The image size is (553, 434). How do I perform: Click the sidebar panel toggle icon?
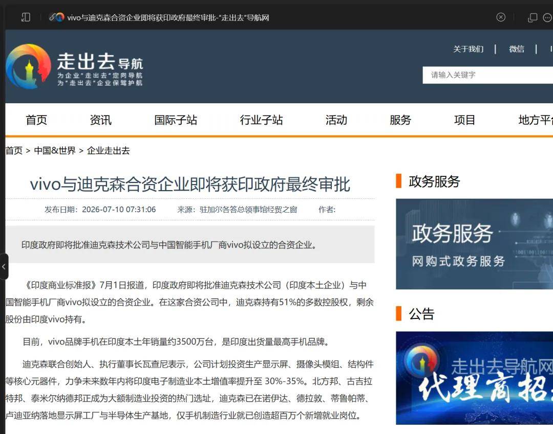coord(26,17)
